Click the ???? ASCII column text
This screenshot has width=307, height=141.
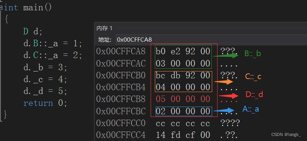[230, 123]
